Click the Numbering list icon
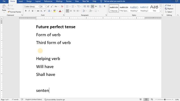Screen dimensions: 180x101 (x=73, y=6)
